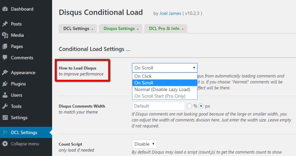Click the Comments bubble icon
The image size is (296, 156).
(5, 58)
